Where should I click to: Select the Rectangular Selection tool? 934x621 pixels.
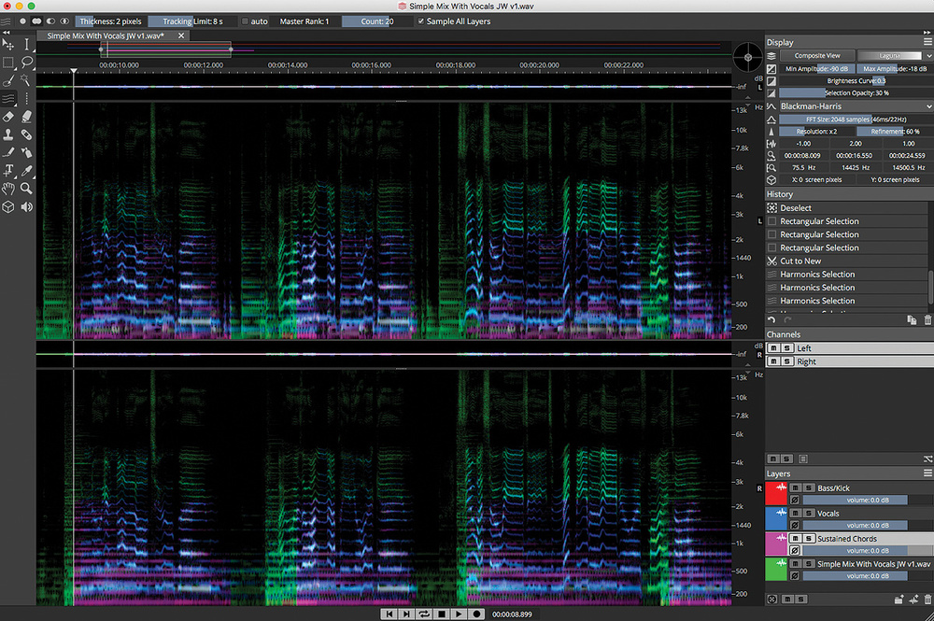coord(8,63)
